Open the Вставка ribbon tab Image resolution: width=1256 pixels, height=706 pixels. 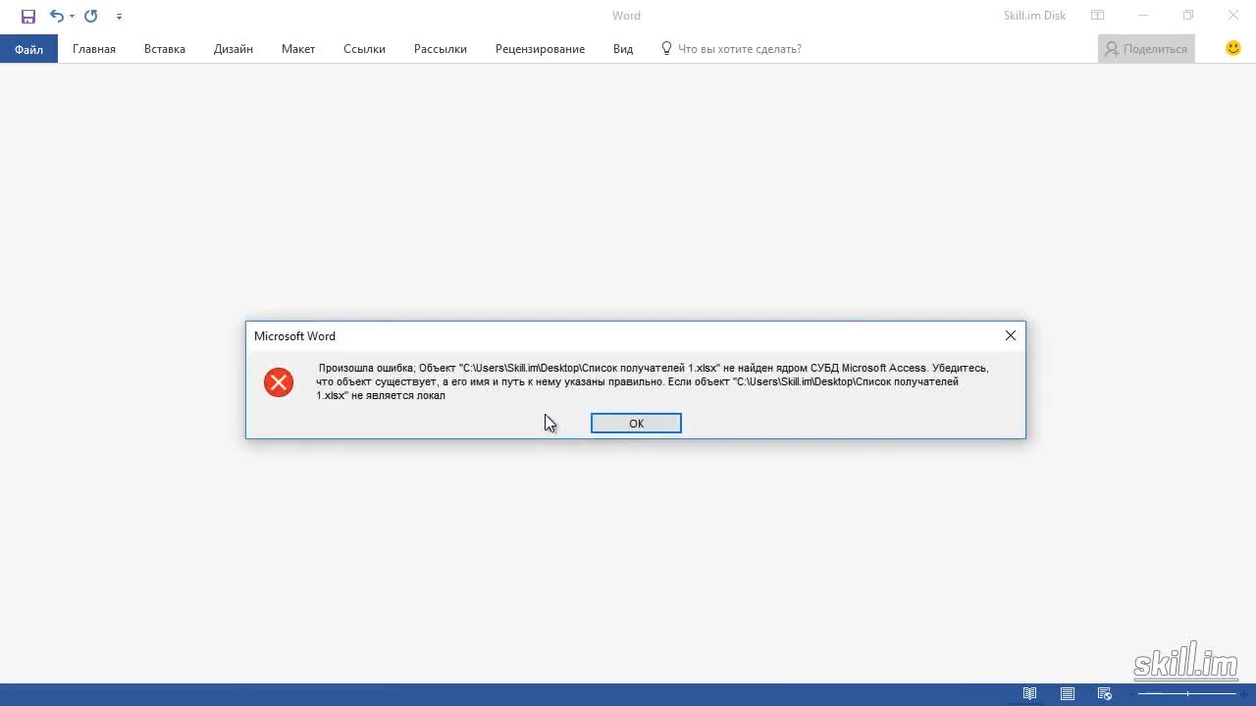tap(165, 49)
